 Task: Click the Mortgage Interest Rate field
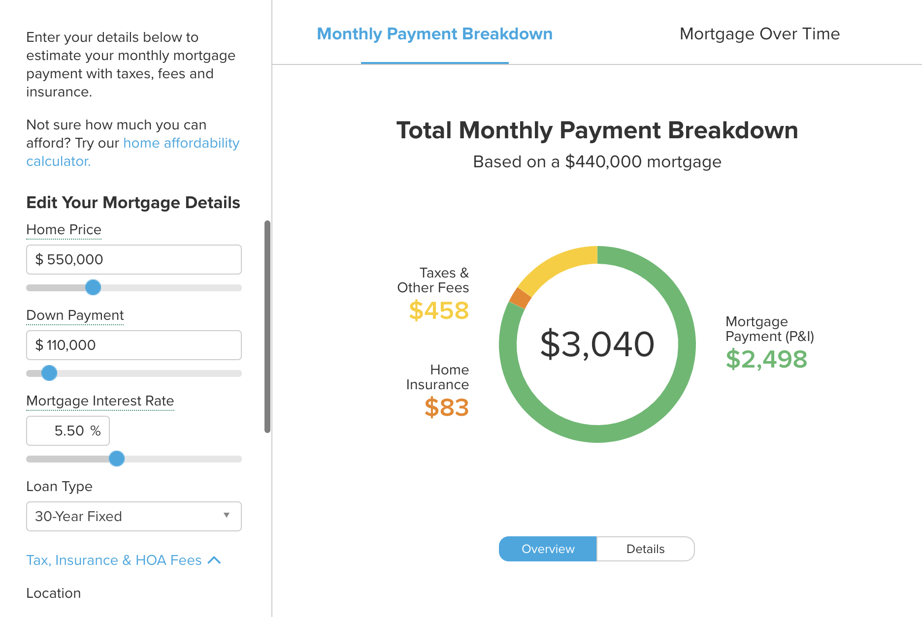[68, 431]
